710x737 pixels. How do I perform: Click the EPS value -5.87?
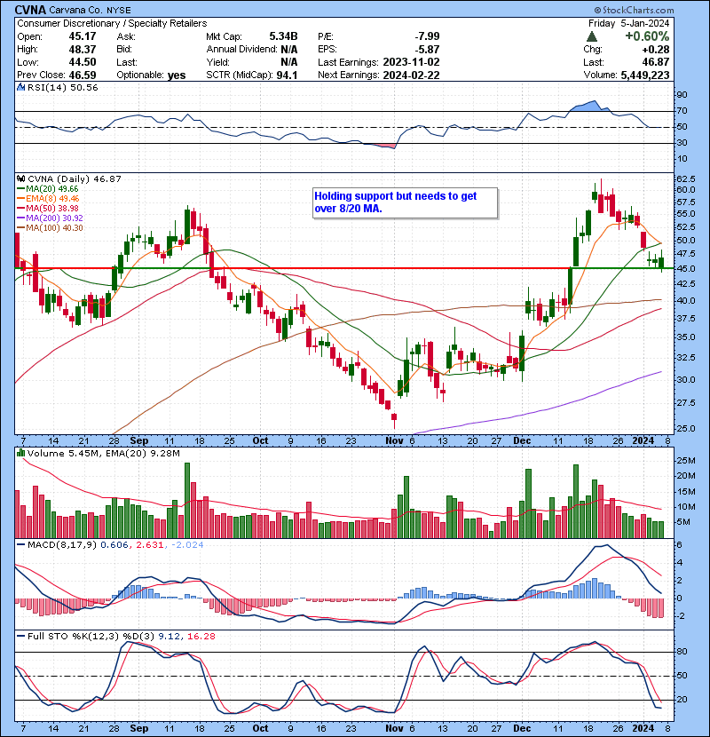point(427,50)
